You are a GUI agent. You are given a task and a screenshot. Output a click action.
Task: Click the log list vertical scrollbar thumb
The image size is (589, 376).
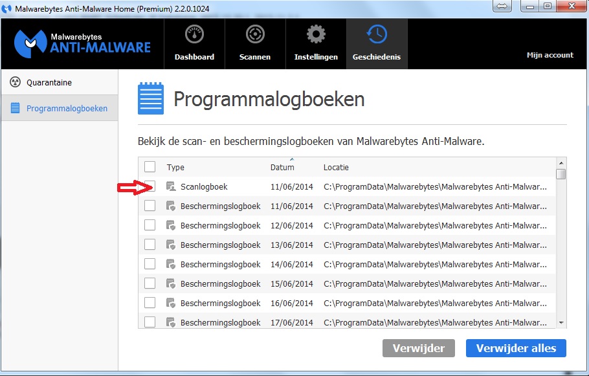click(x=561, y=173)
